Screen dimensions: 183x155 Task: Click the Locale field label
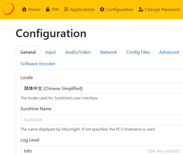point(27,78)
